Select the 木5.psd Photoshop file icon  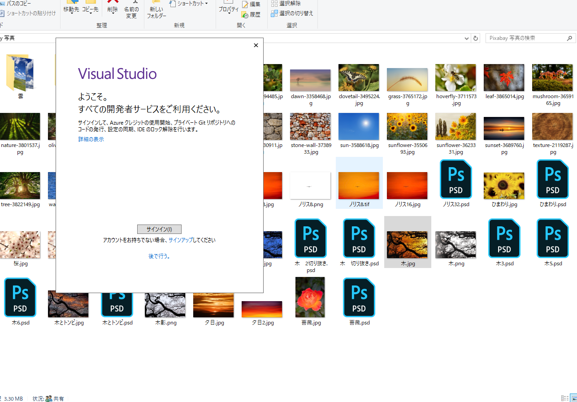tap(552, 238)
